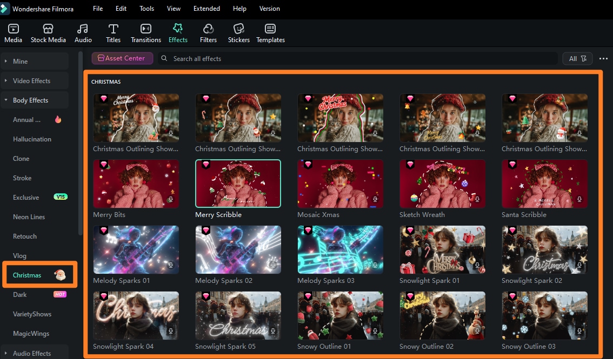The width and height of the screenshot is (613, 359).
Task: Click the search magnifier icon
Action: [x=164, y=58]
